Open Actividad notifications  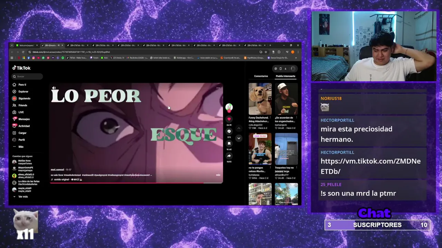(x=21, y=126)
